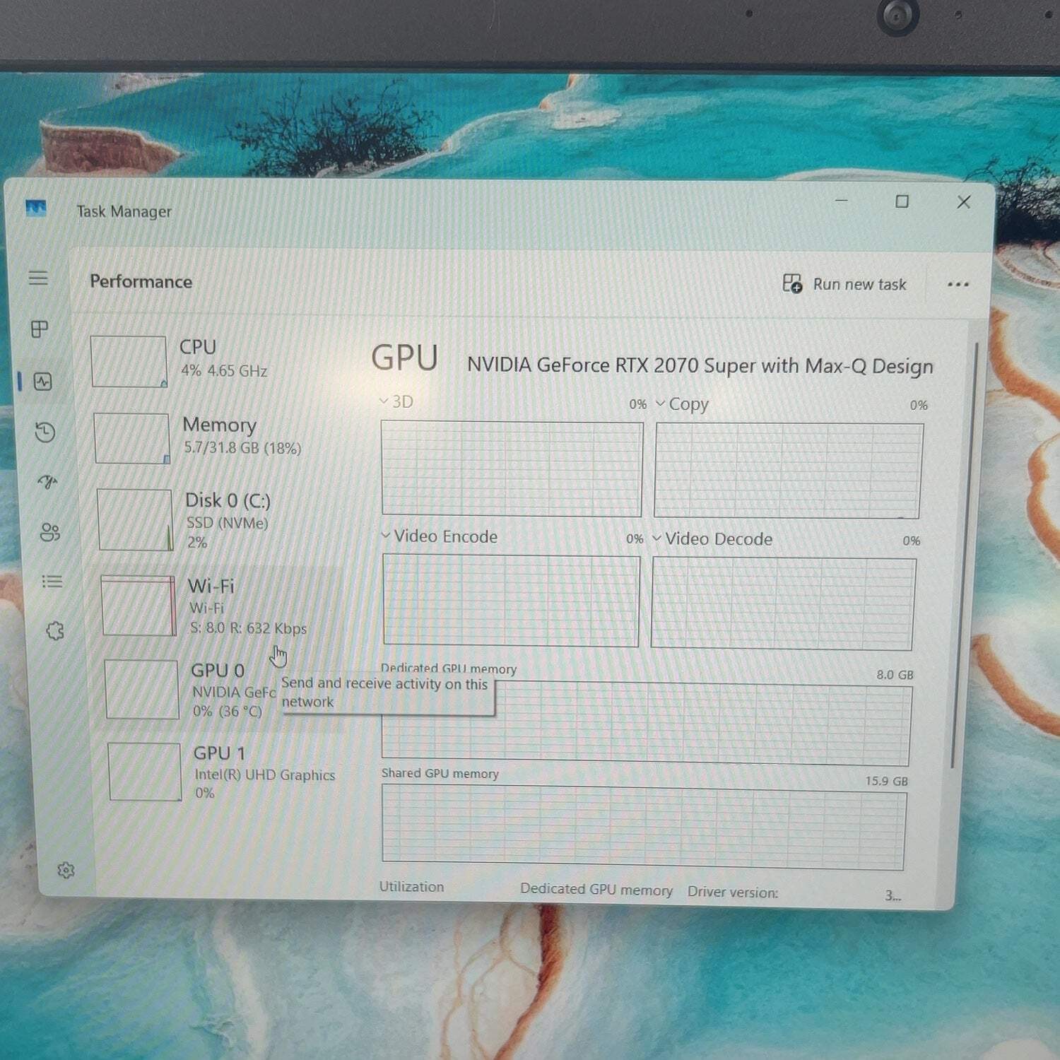Open the Users page icon
Image resolution: width=1060 pixels, height=1060 pixels.
coord(50,532)
